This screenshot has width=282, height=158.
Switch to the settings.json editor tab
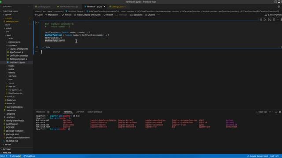tap(117, 7)
